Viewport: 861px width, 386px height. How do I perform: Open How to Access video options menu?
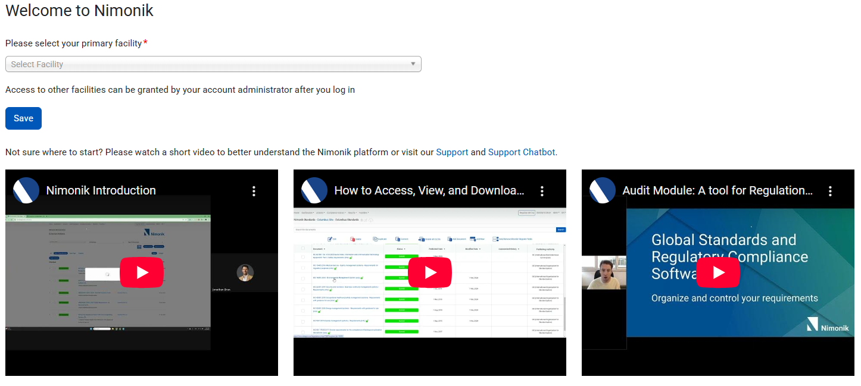click(542, 191)
